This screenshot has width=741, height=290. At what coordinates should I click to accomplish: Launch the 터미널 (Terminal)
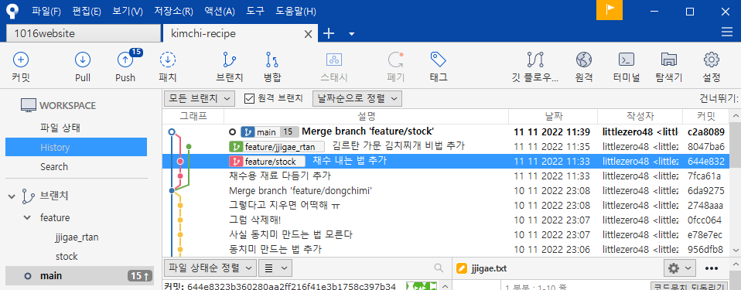pyautogui.click(x=627, y=60)
